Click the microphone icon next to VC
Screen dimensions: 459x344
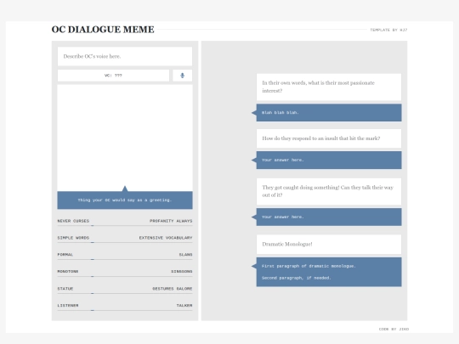183,76
